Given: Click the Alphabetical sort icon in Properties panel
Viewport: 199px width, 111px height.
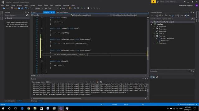Looking at the screenshot, I should pos(154,77).
